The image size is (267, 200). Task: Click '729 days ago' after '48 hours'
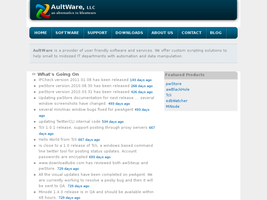69,198
